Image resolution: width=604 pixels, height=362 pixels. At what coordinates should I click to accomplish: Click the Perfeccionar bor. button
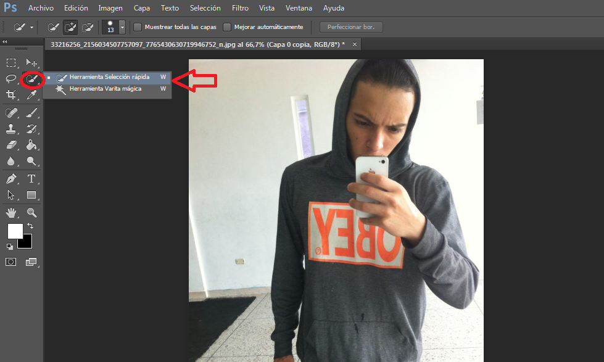point(351,27)
